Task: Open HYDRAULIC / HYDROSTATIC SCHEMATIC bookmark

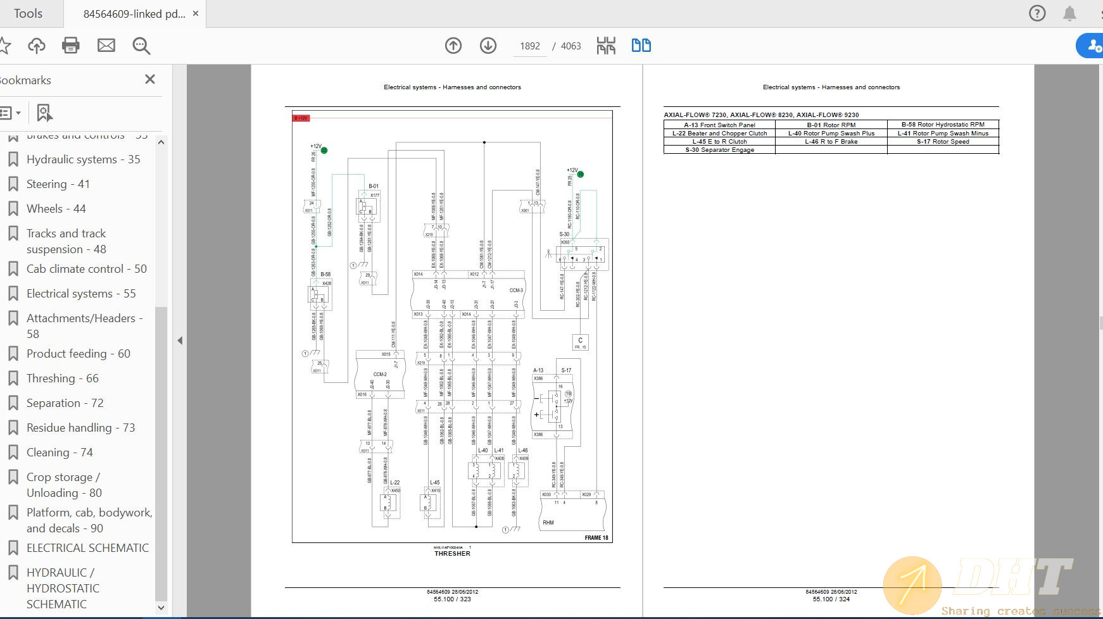Action: [63, 588]
